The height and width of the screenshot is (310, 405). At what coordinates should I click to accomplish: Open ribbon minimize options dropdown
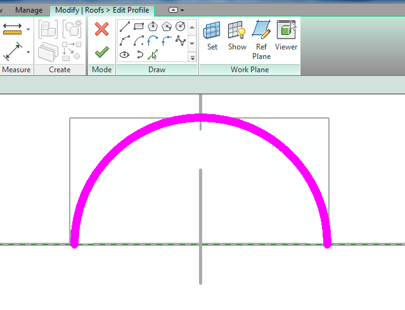pos(182,10)
